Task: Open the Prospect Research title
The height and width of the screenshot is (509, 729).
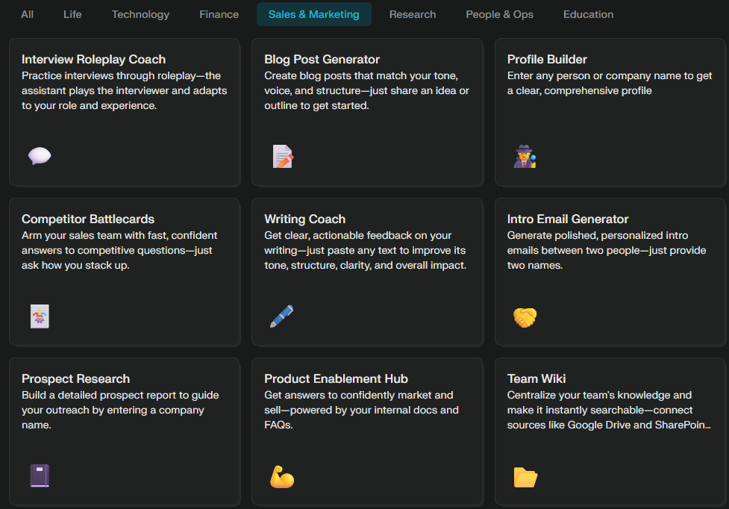Action: (76, 379)
